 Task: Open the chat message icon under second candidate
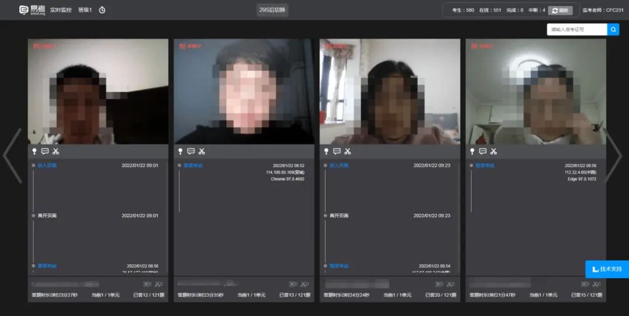[191, 151]
